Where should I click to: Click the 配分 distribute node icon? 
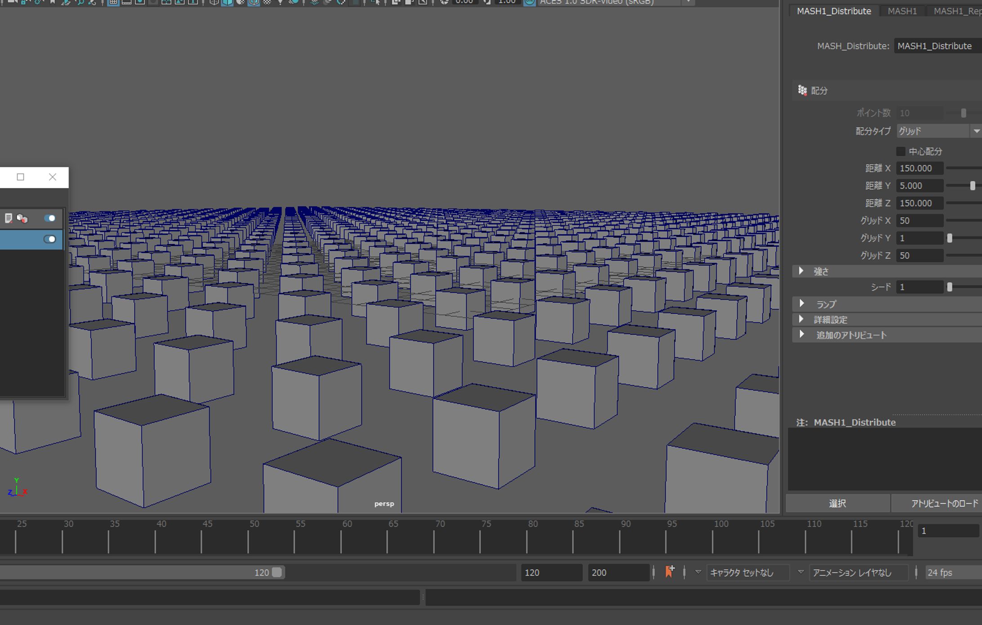click(x=803, y=90)
